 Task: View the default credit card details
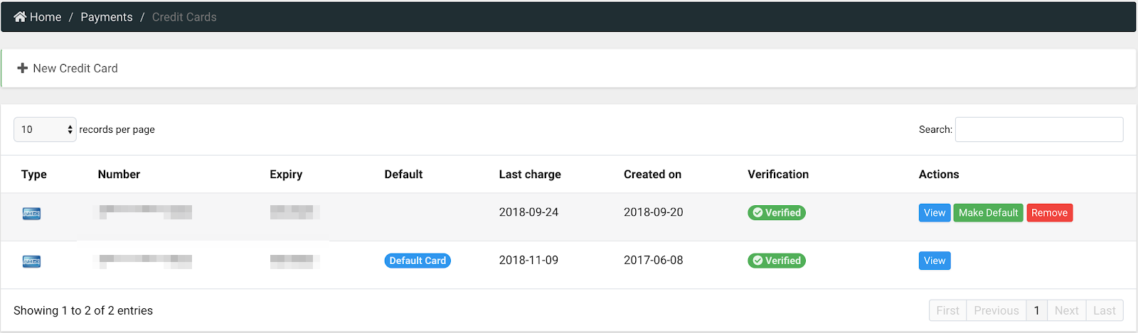click(934, 261)
